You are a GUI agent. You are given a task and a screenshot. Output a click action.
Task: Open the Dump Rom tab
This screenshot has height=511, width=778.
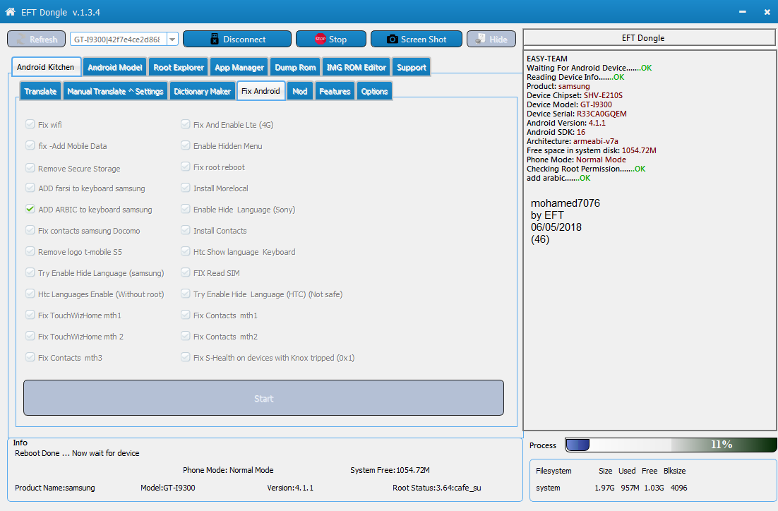click(x=295, y=68)
